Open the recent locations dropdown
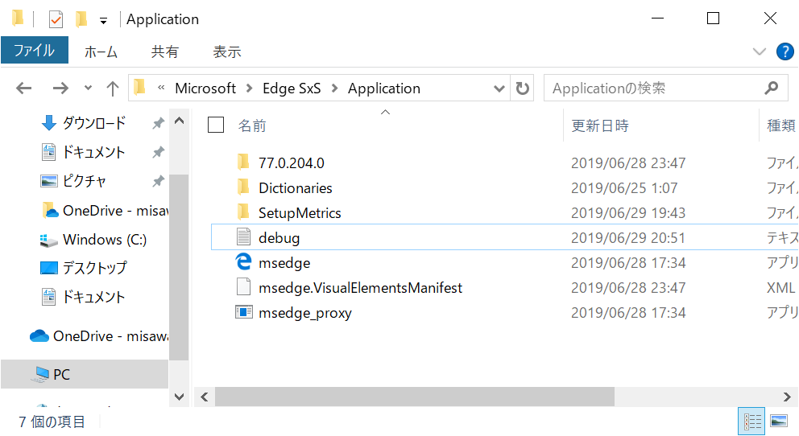 (88, 88)
